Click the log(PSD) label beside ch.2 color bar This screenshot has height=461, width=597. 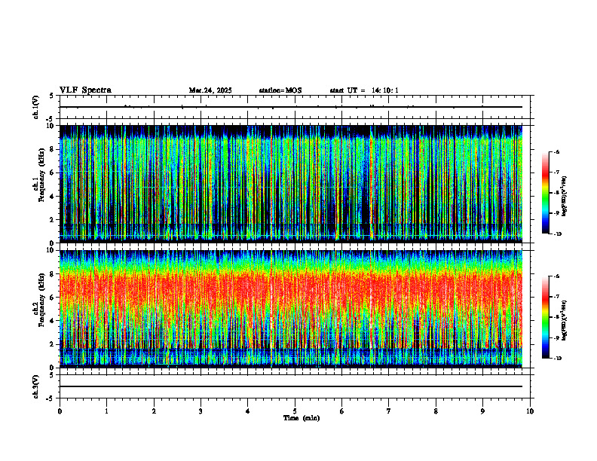pos(565,321)
